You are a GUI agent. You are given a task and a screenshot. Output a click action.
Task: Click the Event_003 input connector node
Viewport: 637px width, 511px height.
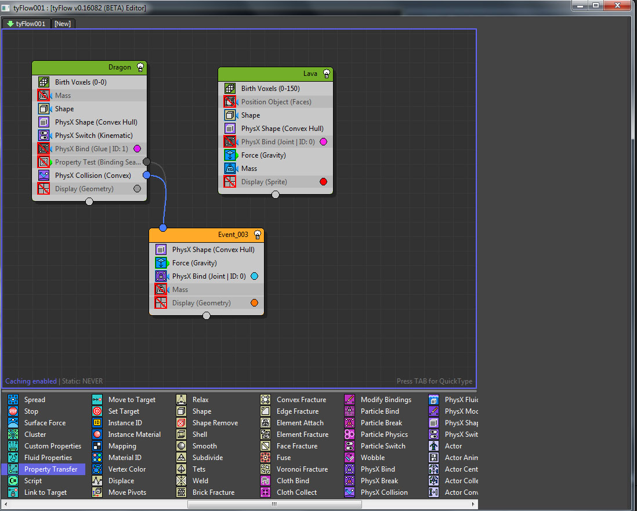coord(163,228)
